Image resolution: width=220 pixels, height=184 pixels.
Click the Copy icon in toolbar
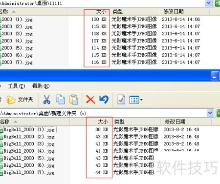60,100
